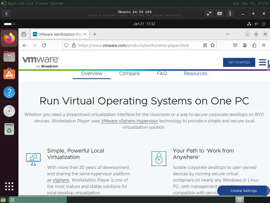Viewport: 270px width, 203px height.
Task: Open guest power menu icon
Action: [x=263, y=24]
